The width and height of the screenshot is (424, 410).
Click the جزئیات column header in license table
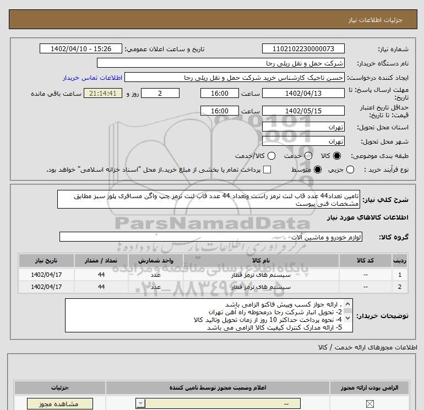(x=60, y=388)
